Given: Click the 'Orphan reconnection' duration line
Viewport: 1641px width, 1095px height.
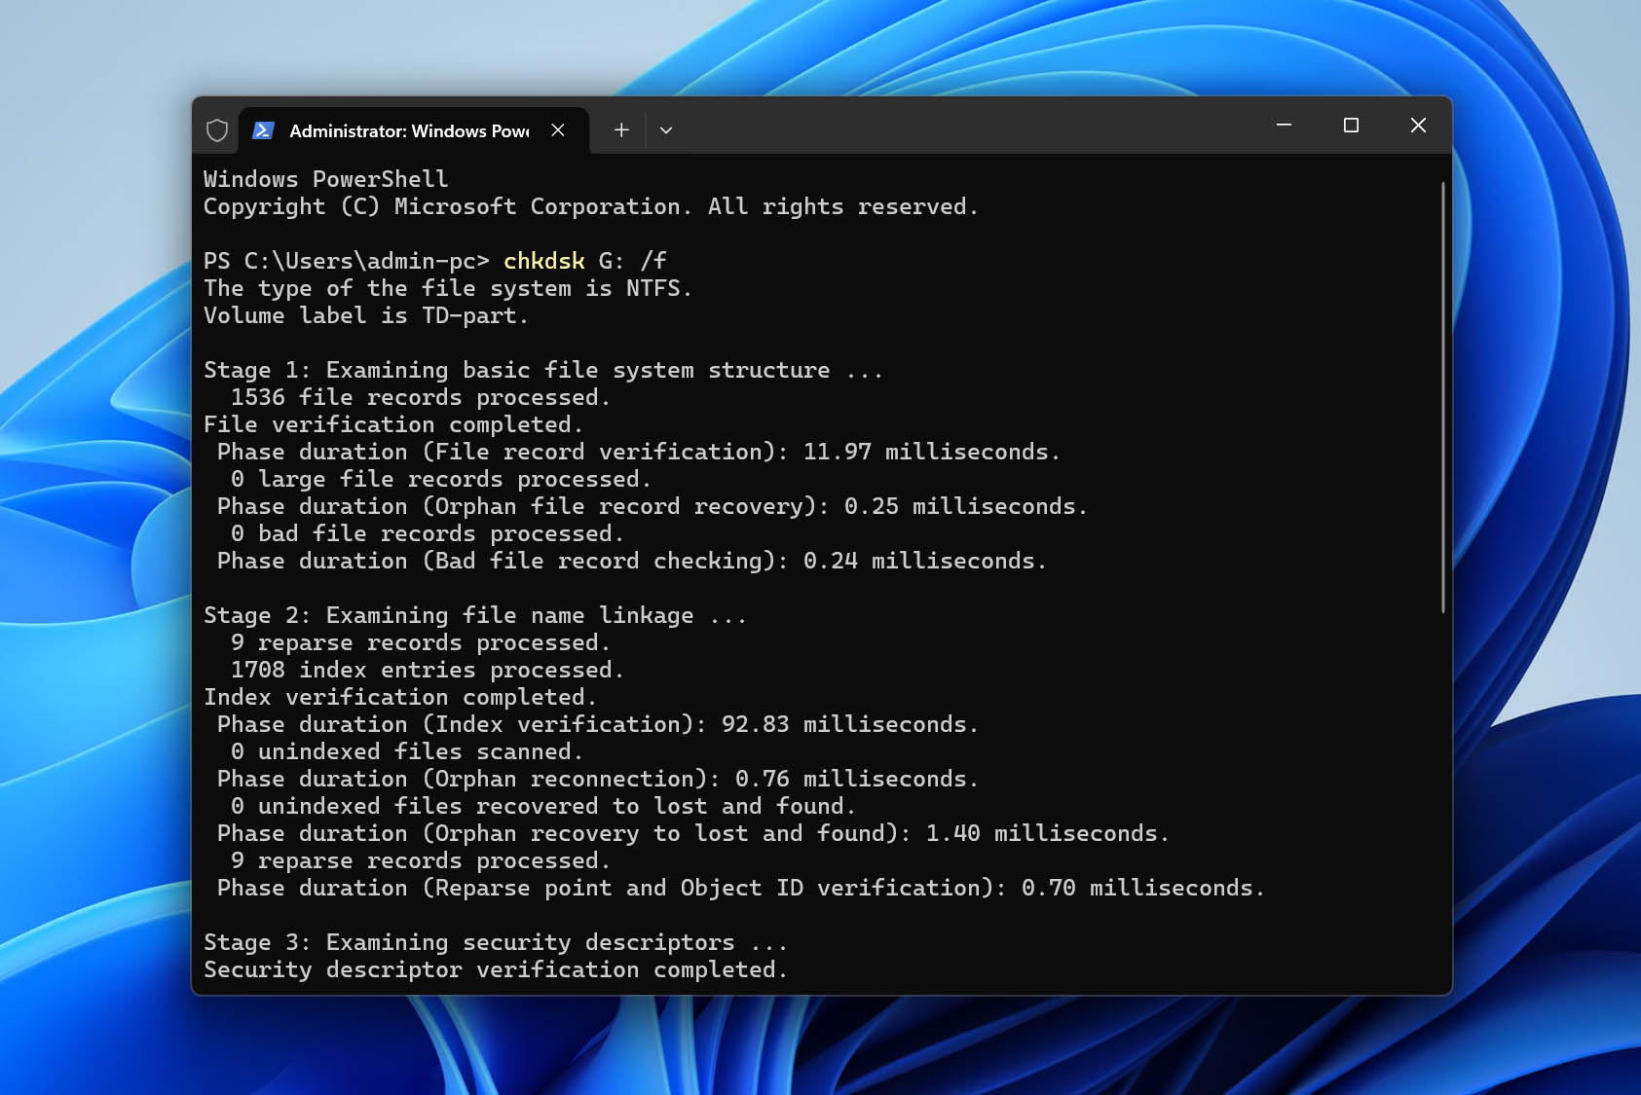Looking at the screenshot, I should [597, 779].
